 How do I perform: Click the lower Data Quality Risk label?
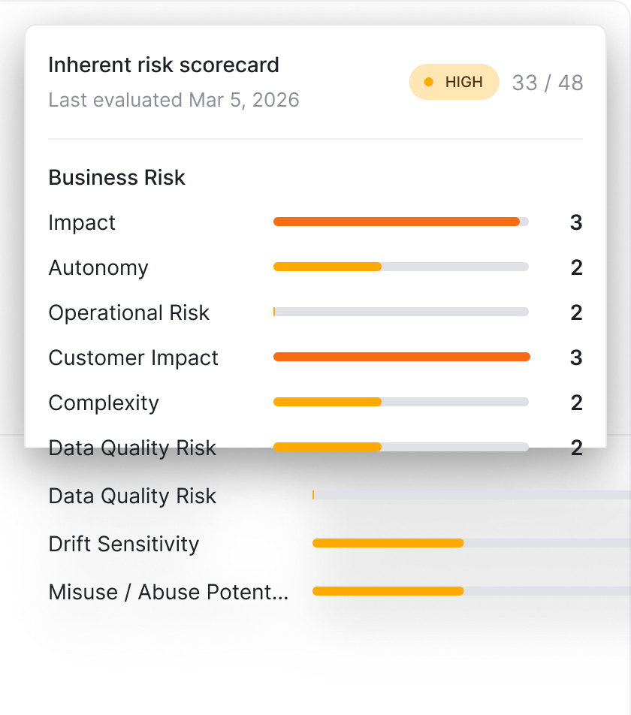pos(132,496)
